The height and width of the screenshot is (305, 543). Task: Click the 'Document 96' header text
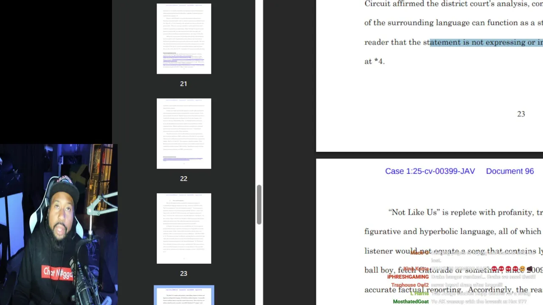(x=509, y=171)
